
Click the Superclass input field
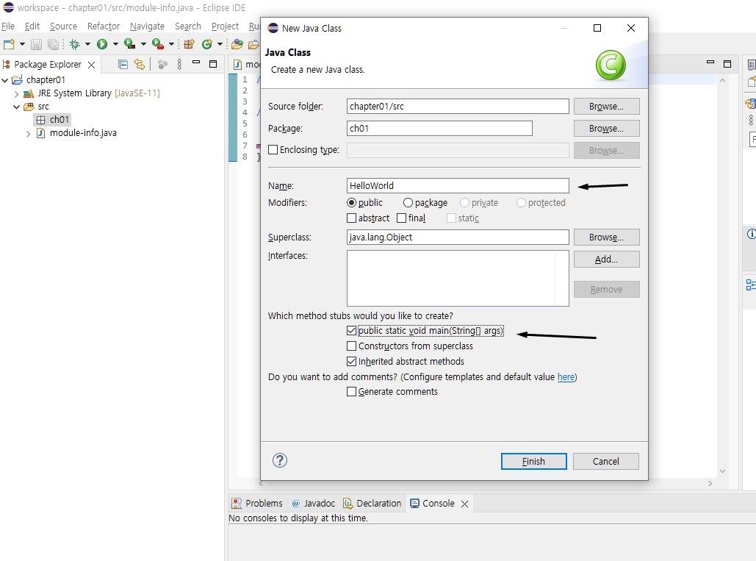click(x=458, y=237)
